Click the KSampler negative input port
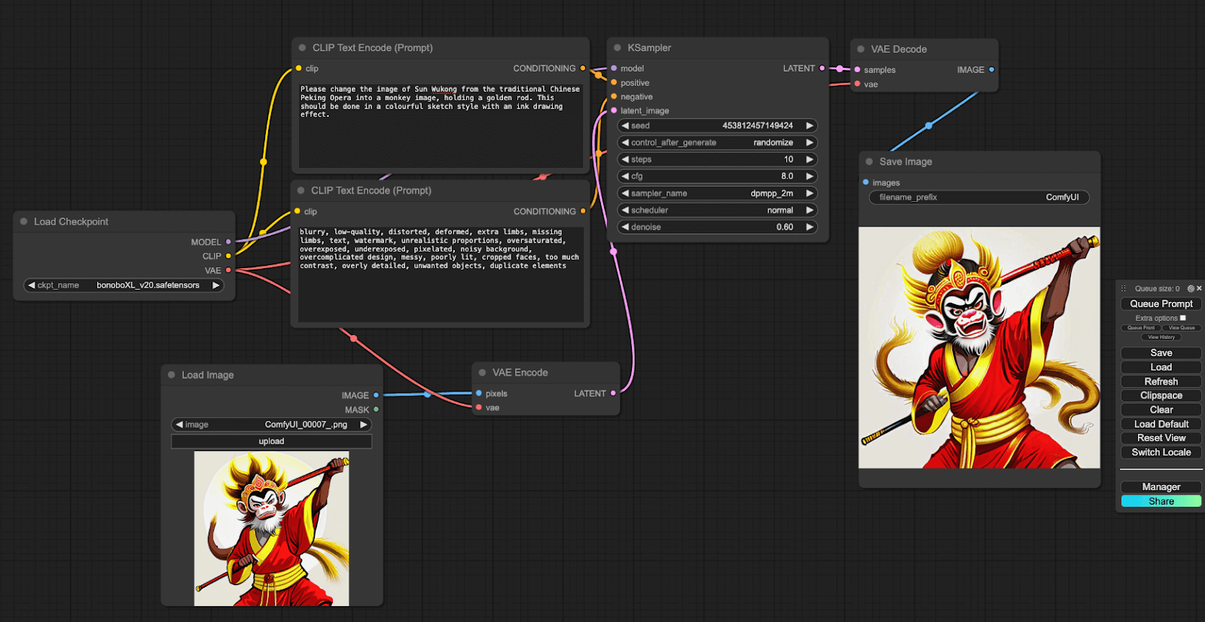Image resolution: width=1205 pixels, height=622 pixels. [614, 96]
